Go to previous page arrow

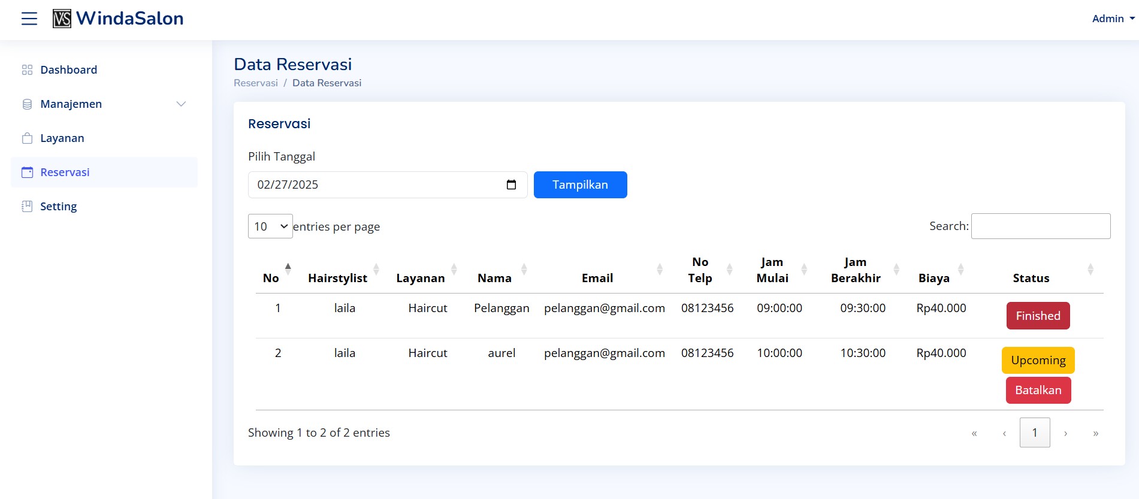1004,433
